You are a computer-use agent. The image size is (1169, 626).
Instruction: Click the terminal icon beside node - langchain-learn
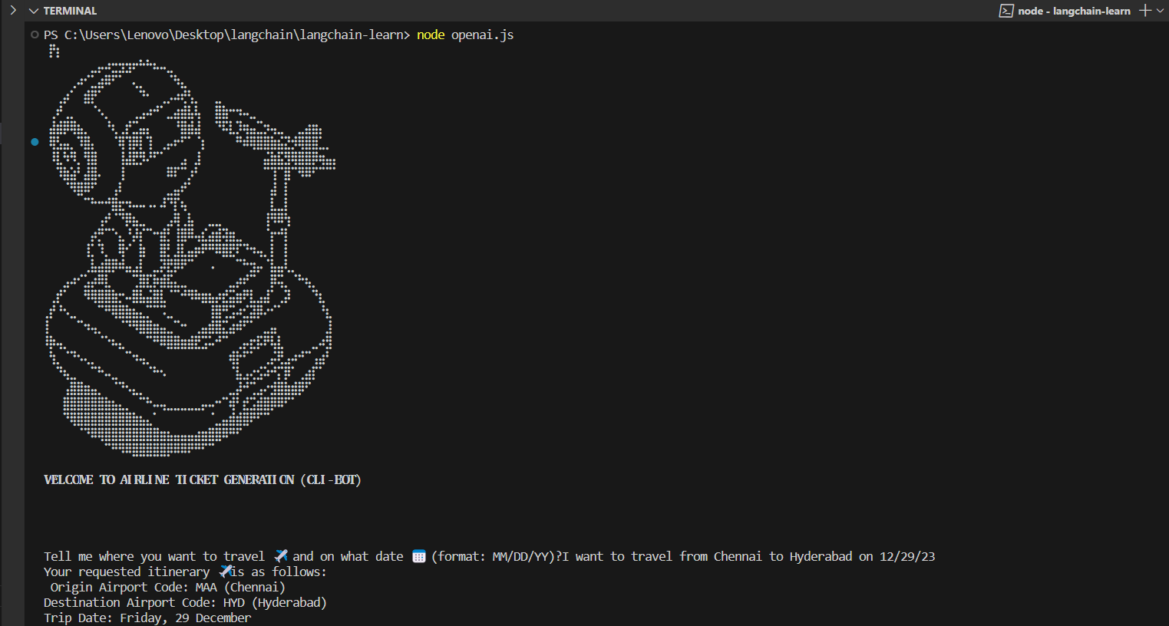pos(1006,11)
